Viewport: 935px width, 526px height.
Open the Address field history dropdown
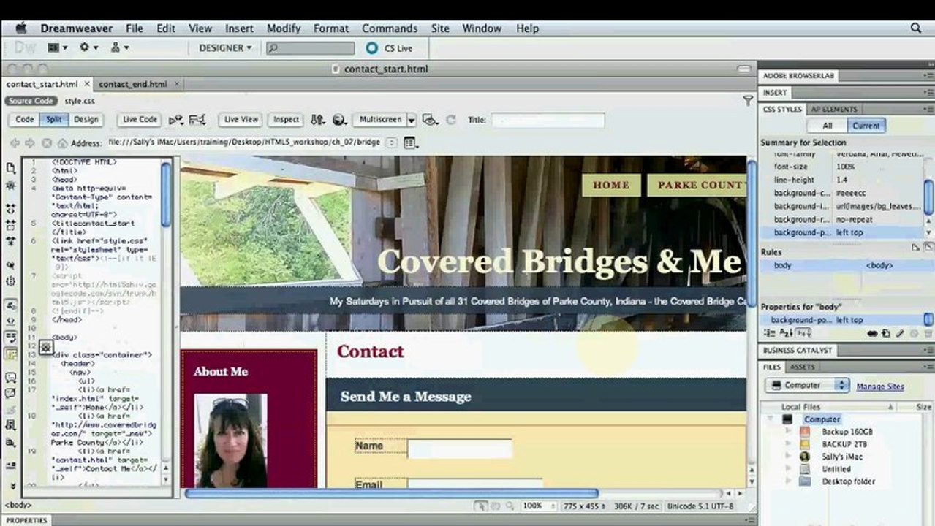click(x=392, y=142)
